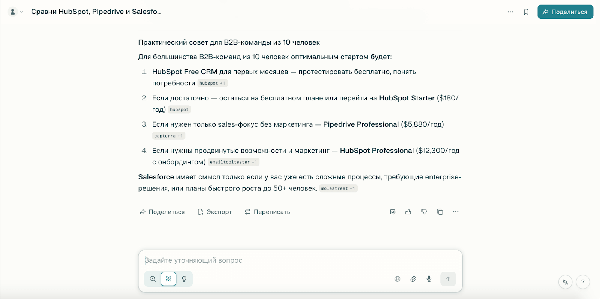Click the teal Поделиться button
The width and height of the screenshot is (600, 299).
(x=565, y=12)
